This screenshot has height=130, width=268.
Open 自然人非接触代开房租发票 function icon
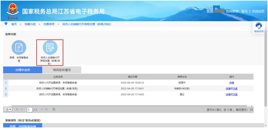(x=50, y=47)
